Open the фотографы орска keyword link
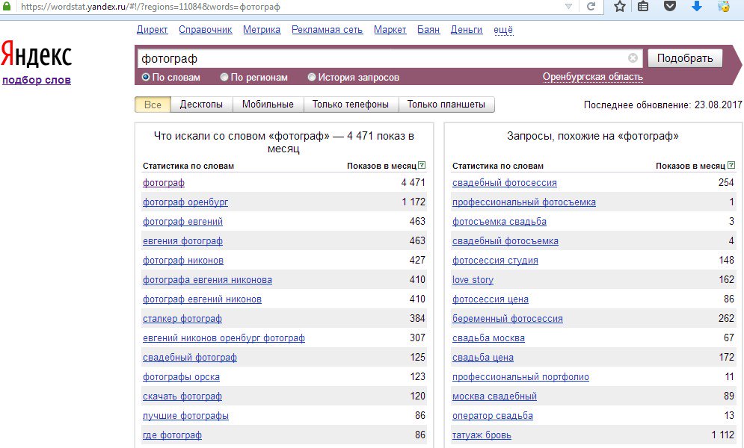Viewport: 744px width, 448px height. 181,377
